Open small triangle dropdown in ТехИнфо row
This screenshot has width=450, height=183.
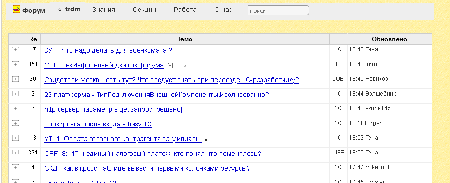[x=185, y=66]
